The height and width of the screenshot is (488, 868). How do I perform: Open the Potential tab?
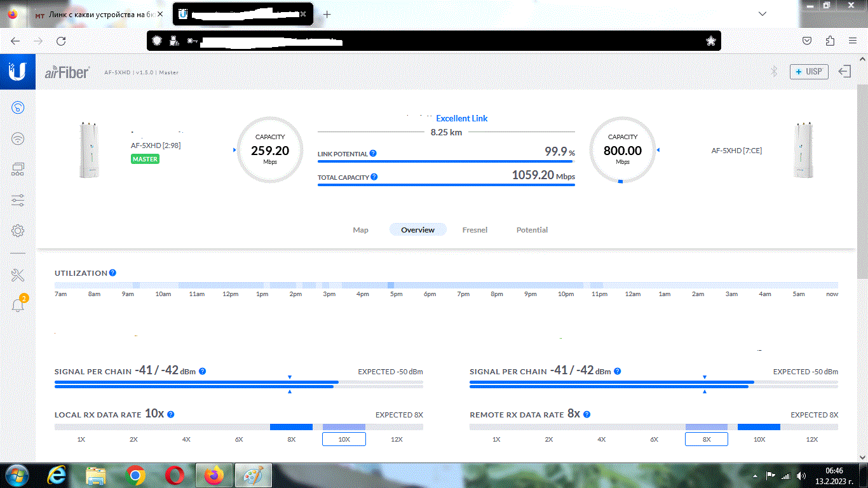click(532, 230)
